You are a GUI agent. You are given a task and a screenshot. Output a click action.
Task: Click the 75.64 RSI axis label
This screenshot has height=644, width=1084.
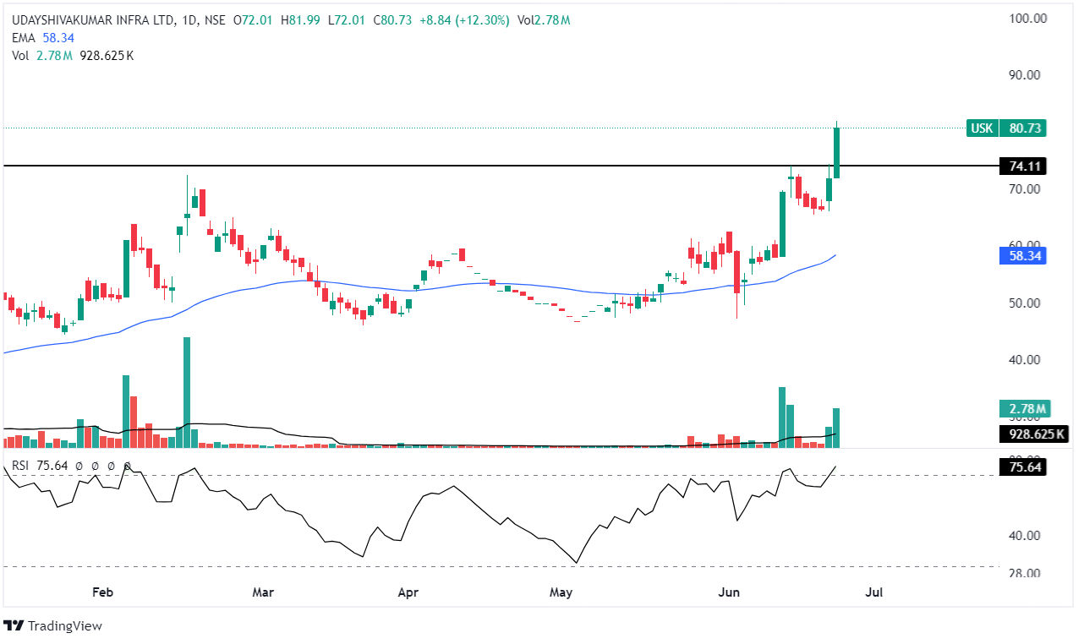coord(1022,467)
